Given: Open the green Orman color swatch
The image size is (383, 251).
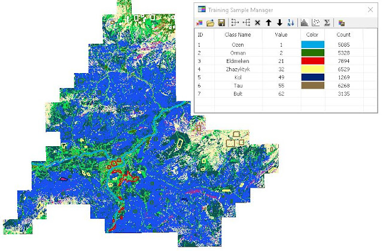Looking at the screenshot, I should [312, 53].
